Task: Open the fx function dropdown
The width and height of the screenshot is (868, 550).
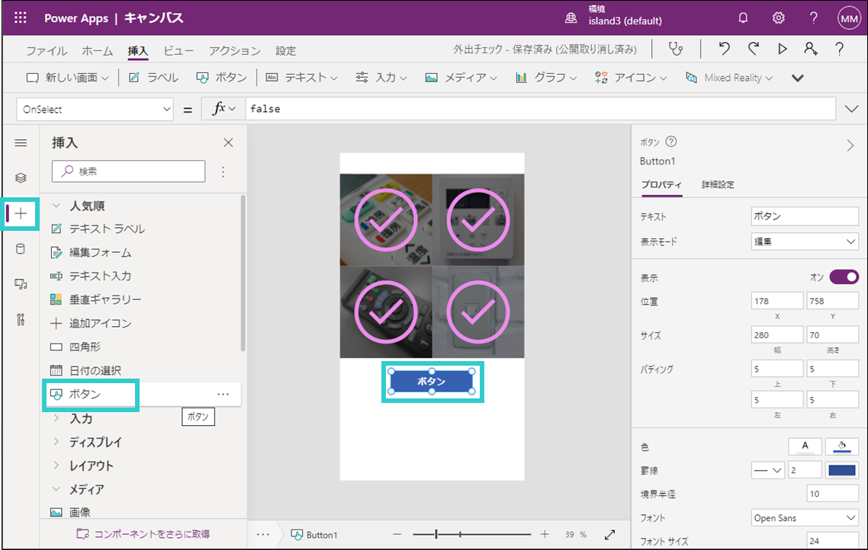Action: pyautogui.click(x=223, y=109)
